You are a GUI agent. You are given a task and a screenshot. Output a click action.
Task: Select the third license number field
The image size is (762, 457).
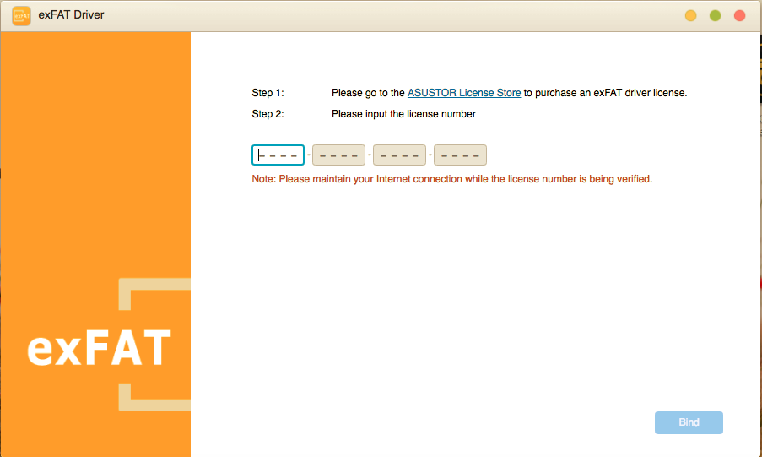coord(399,155)
